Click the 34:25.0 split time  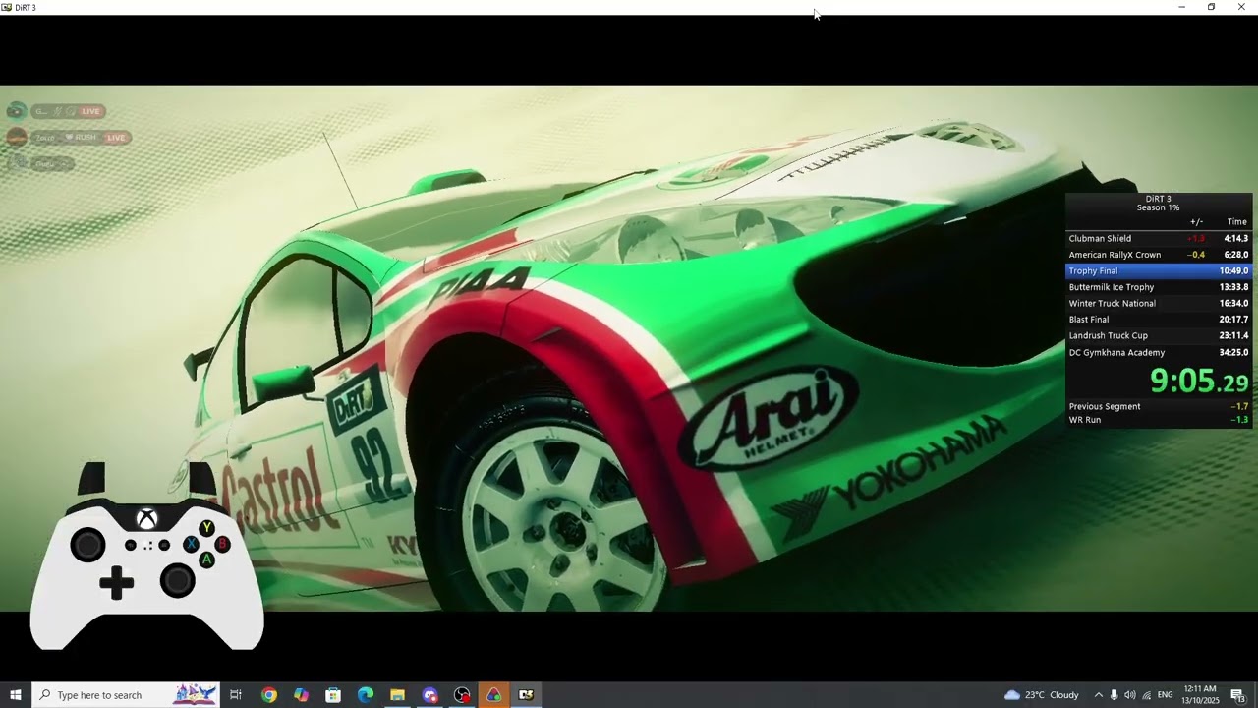click(1233, 352)
